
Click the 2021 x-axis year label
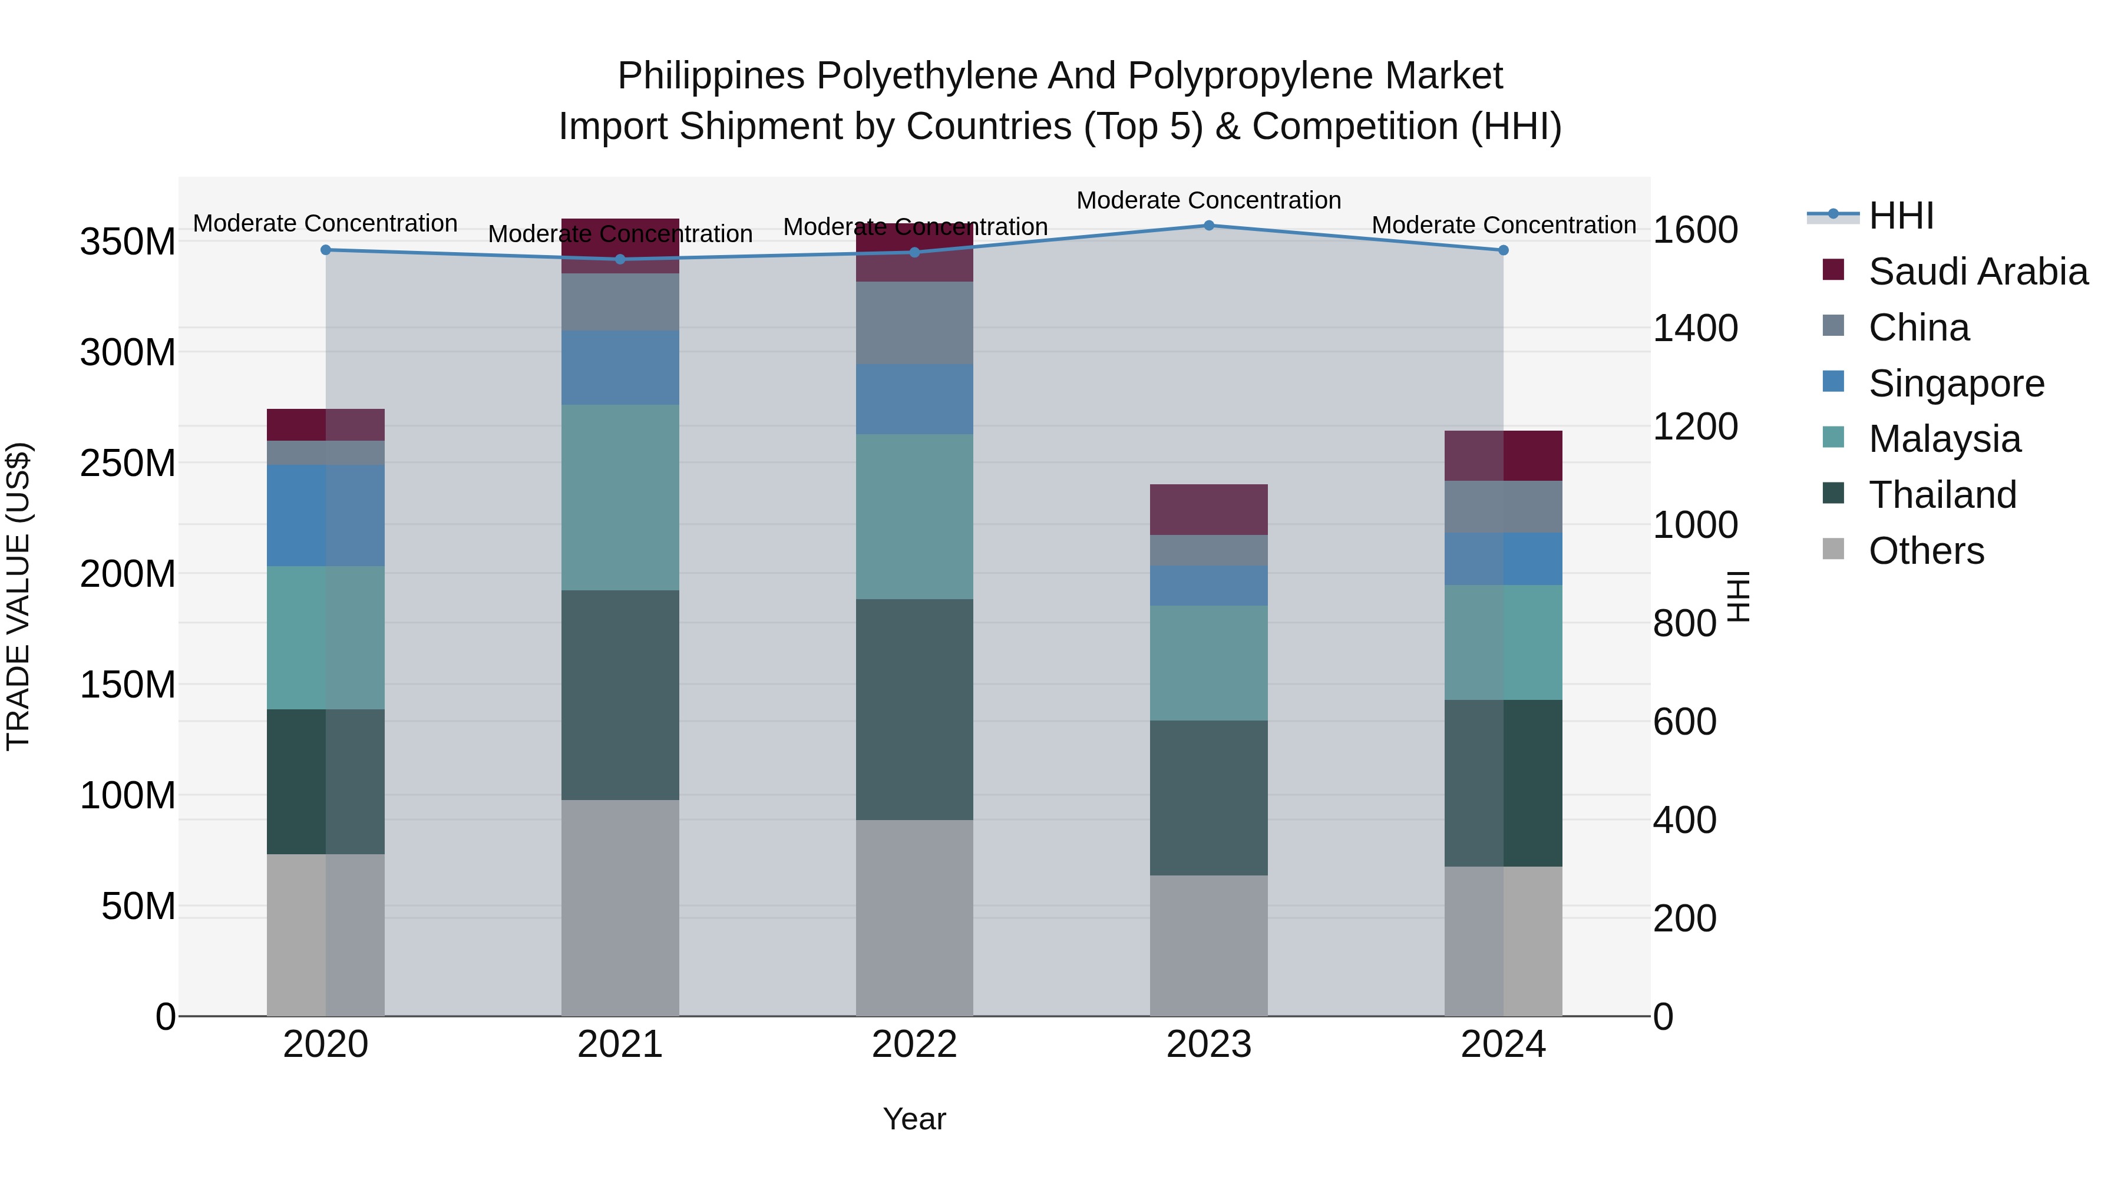click(x=620, y=1045)
